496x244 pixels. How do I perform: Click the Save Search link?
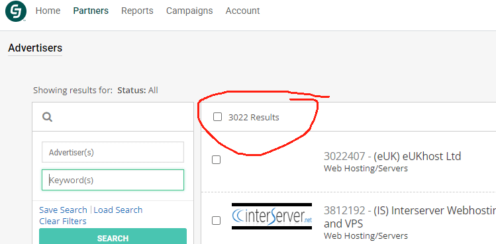click(x=63, y=210)
